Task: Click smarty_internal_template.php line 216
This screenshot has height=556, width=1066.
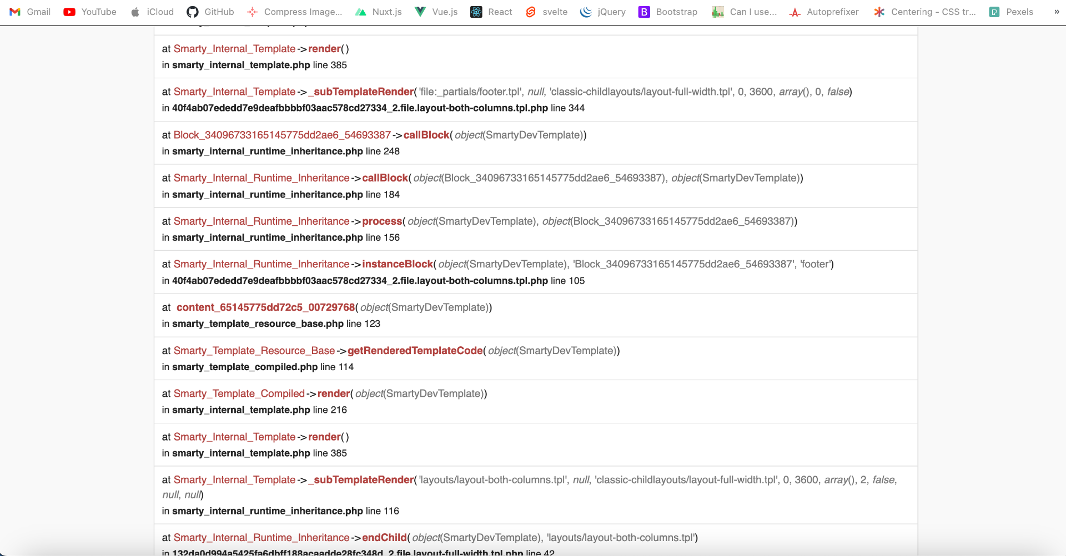Action: pyautogui.click(x=241, y=410)
